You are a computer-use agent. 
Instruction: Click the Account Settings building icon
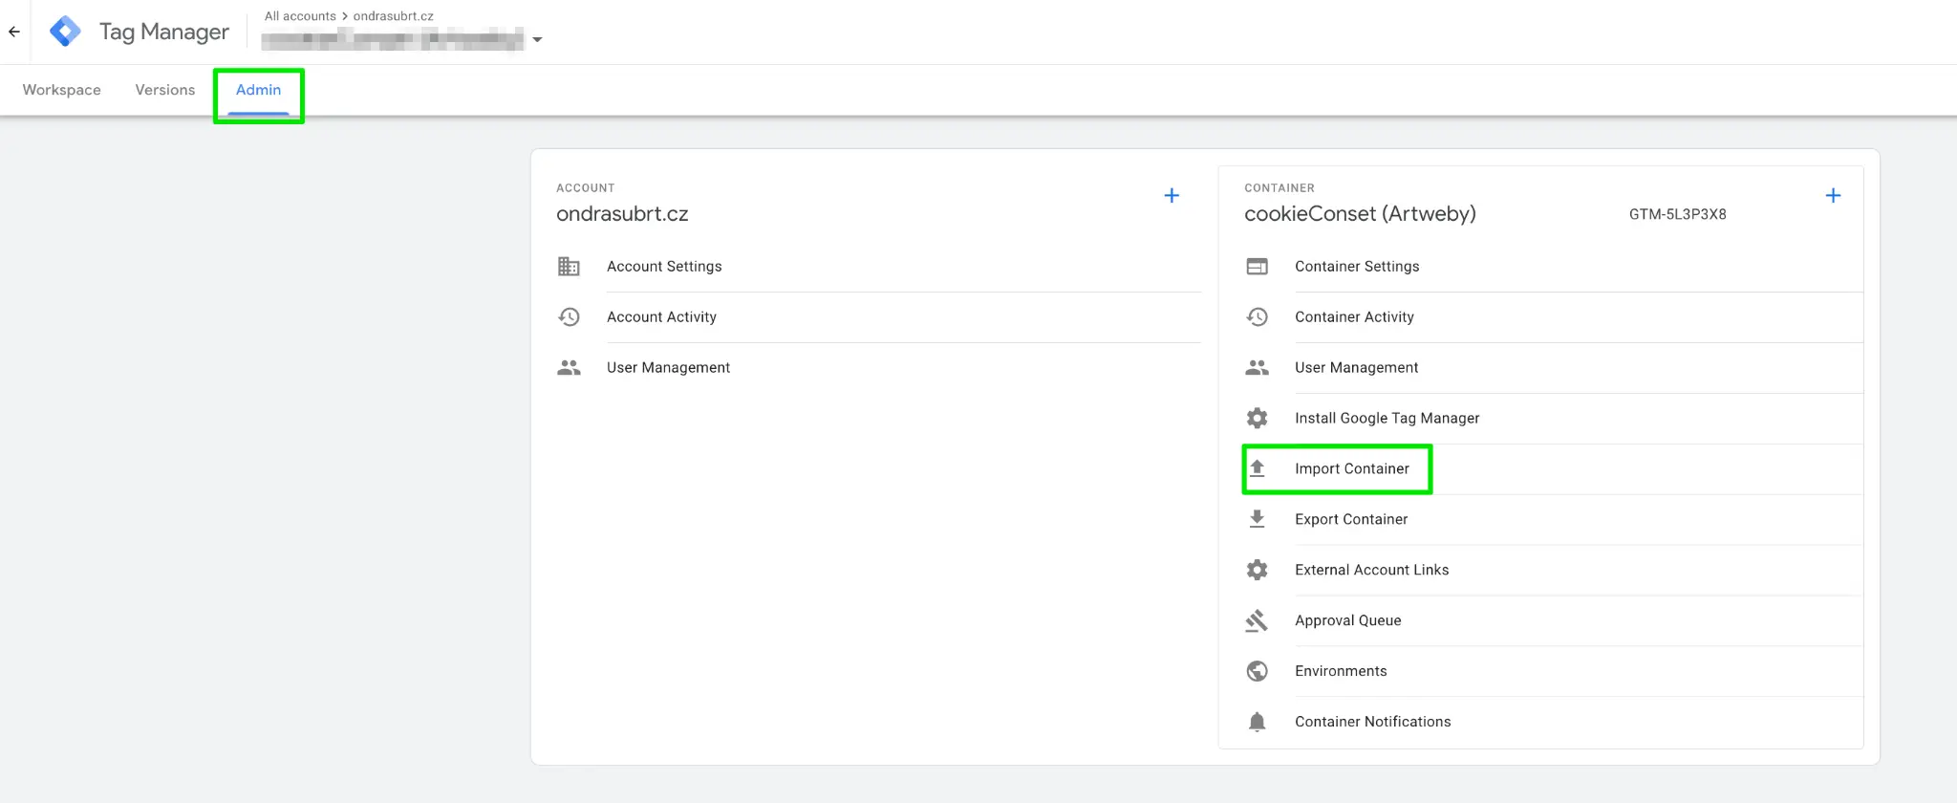click(569, 267)
